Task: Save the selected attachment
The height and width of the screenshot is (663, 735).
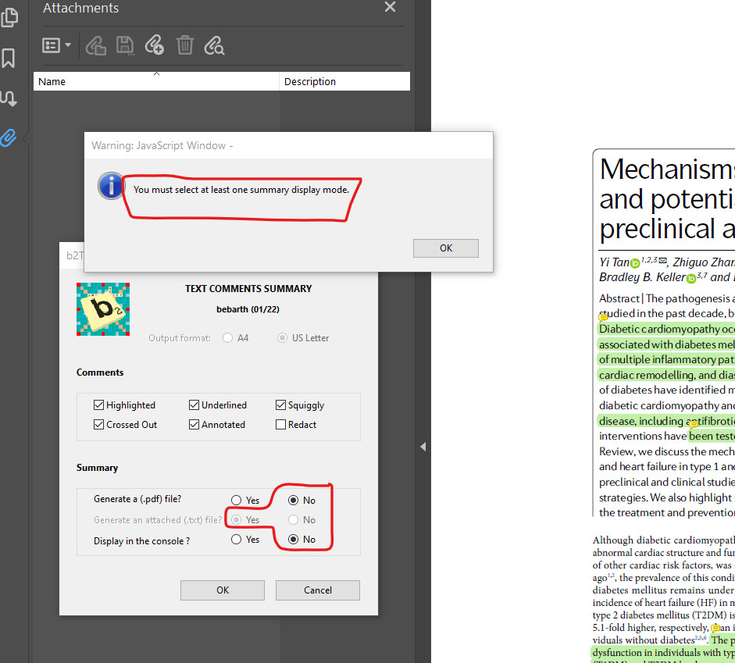Action: [x=124, y=45]
